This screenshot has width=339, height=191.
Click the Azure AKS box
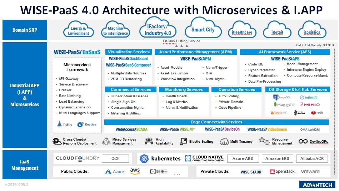243,158
